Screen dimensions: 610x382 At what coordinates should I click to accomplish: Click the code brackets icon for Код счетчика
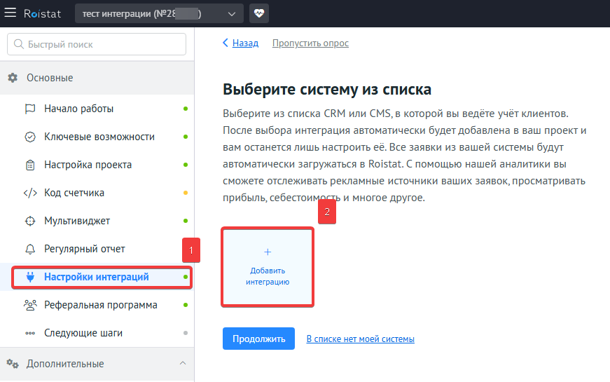(x=30, y=193)
